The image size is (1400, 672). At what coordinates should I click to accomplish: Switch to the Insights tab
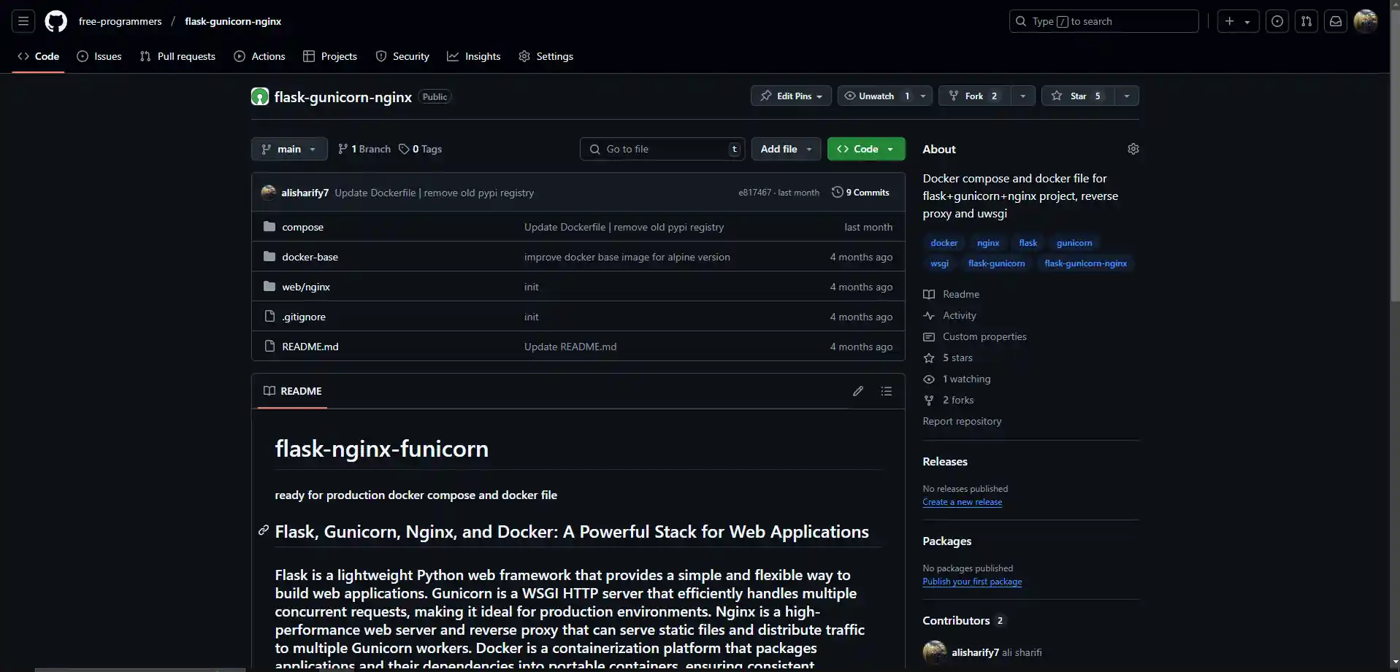[474, 56]
